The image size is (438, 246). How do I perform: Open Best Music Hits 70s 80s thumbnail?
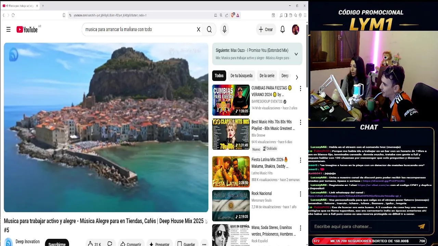[x=231, y=134]
